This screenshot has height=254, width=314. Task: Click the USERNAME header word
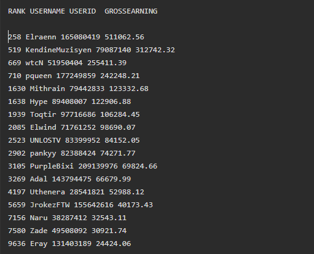tap(47, 11)
